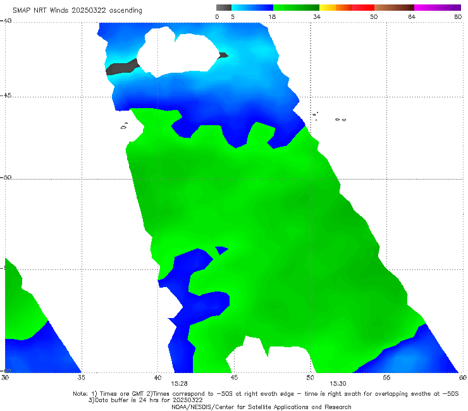Click the pair of small island outlines near 52E

(x=340, y=120)
